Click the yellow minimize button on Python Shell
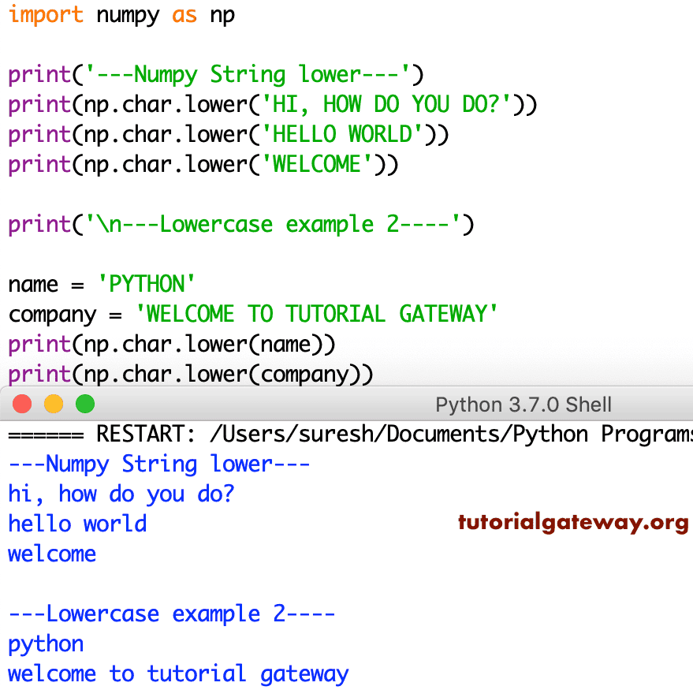 54,403
